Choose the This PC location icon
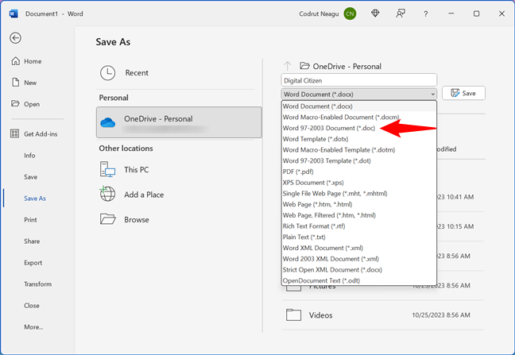Image resolution: width=515 pixels, height=355 pixels. 108,169
